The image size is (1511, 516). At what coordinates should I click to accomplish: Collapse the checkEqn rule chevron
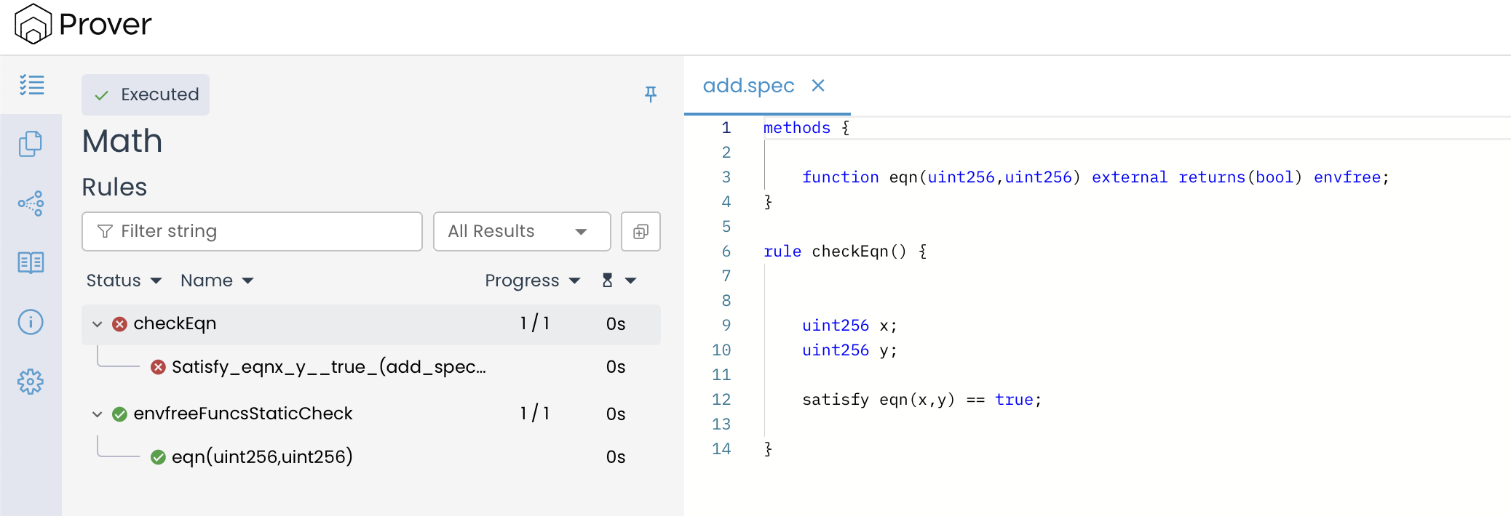97,324
